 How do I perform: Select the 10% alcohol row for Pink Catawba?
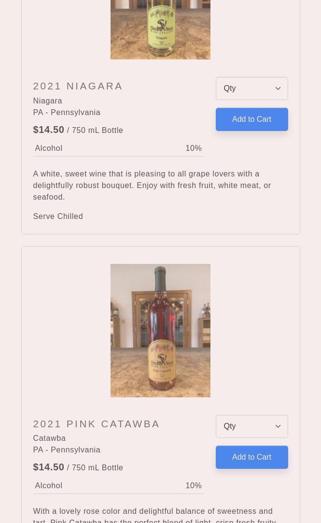(118, 486)
